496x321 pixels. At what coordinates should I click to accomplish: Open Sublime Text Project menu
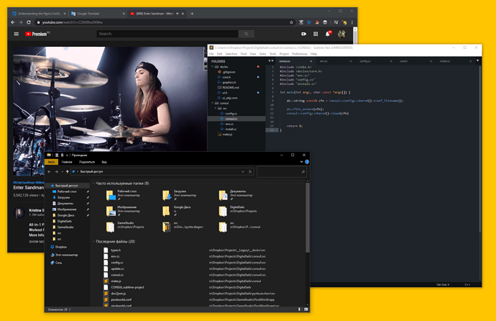click(x=284, y=54)
